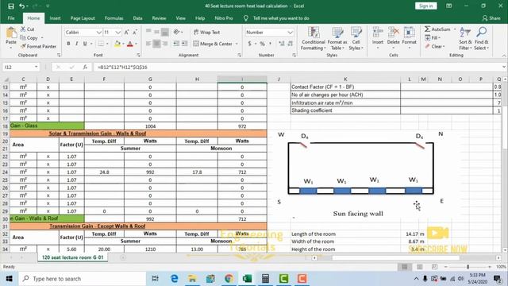Click the taskbar search box
This screenshot has height=286, width=508.
[82, 279]
